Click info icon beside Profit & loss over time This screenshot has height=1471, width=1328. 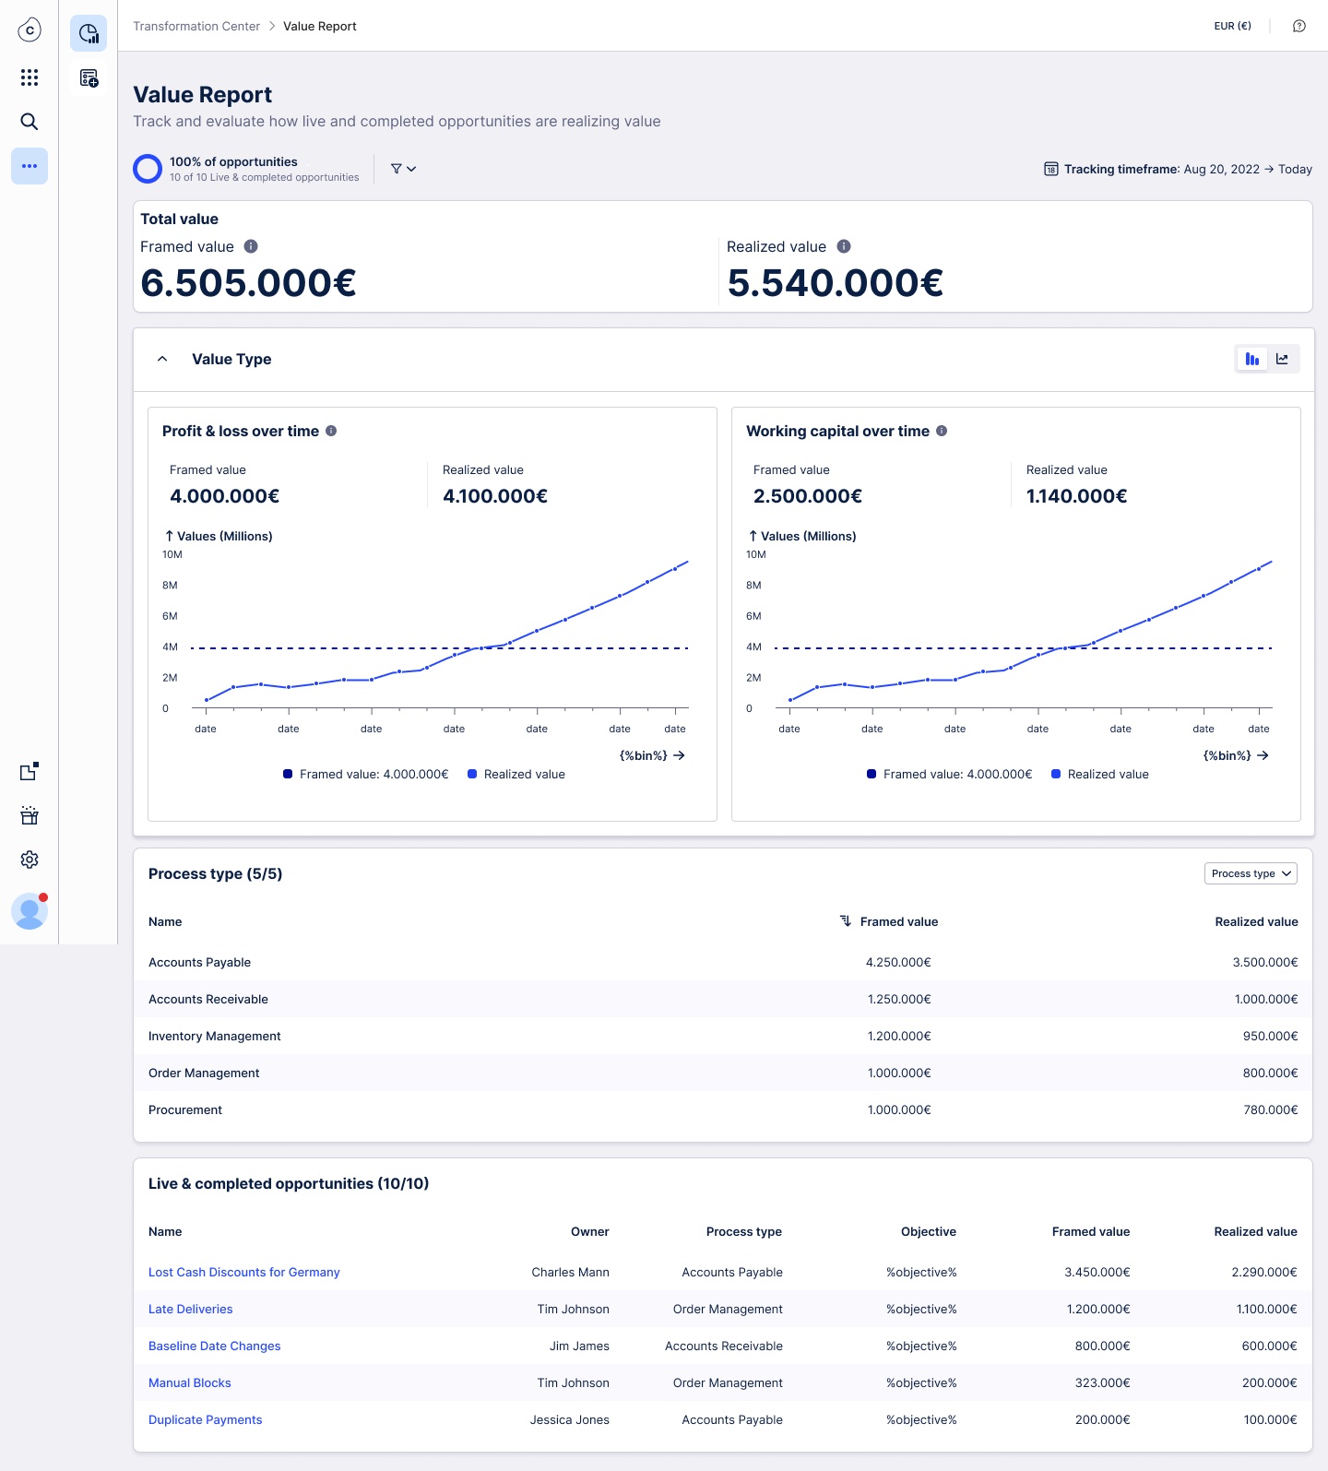[331, 431]
